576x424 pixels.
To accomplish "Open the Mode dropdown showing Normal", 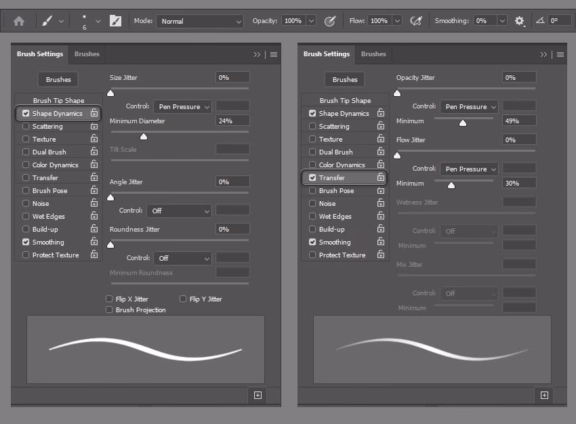I will click(200, 20).
